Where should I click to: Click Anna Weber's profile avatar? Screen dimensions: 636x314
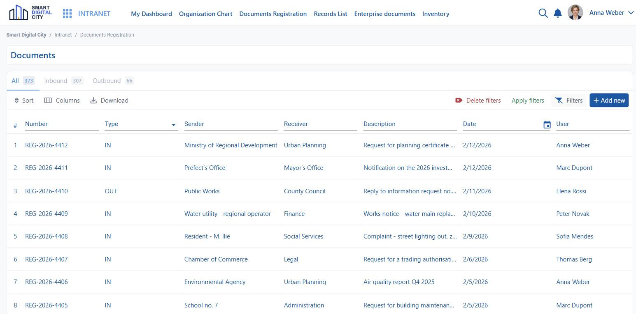pos(575,13)
